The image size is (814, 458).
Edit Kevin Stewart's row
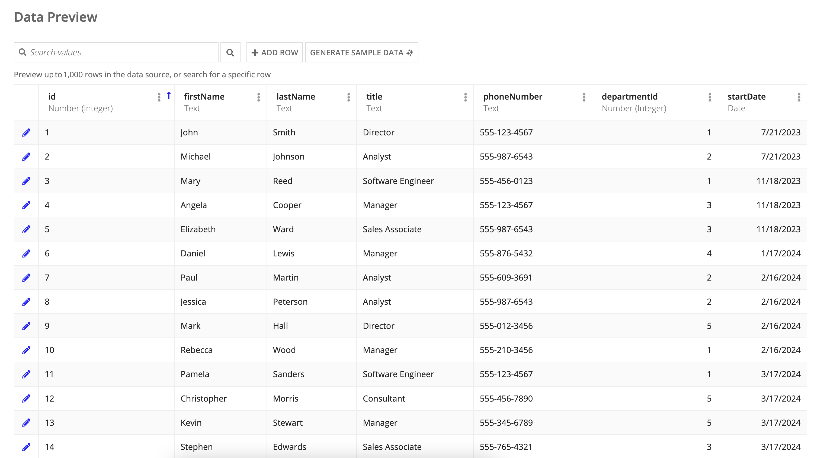pyautogui.click(x=26, y=422)
